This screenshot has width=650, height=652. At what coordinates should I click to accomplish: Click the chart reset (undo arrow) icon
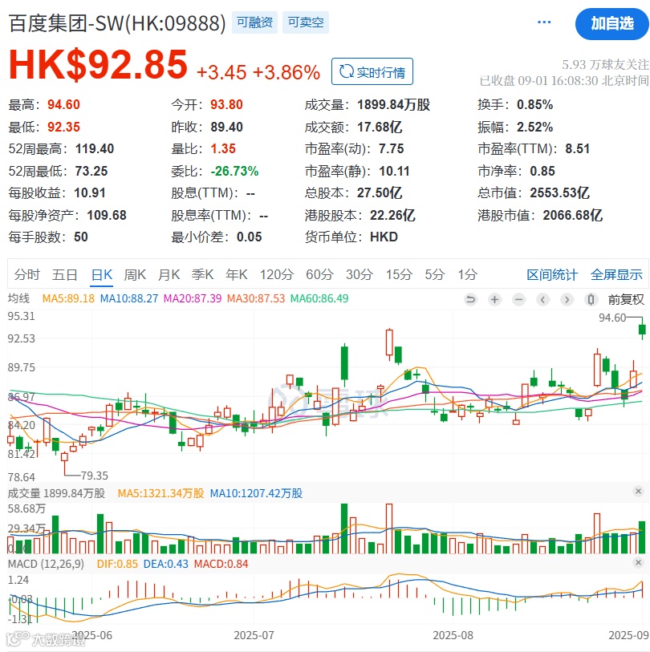470,299
